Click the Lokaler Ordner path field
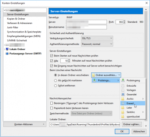150x137 pixels. click(x=85, y=124)
